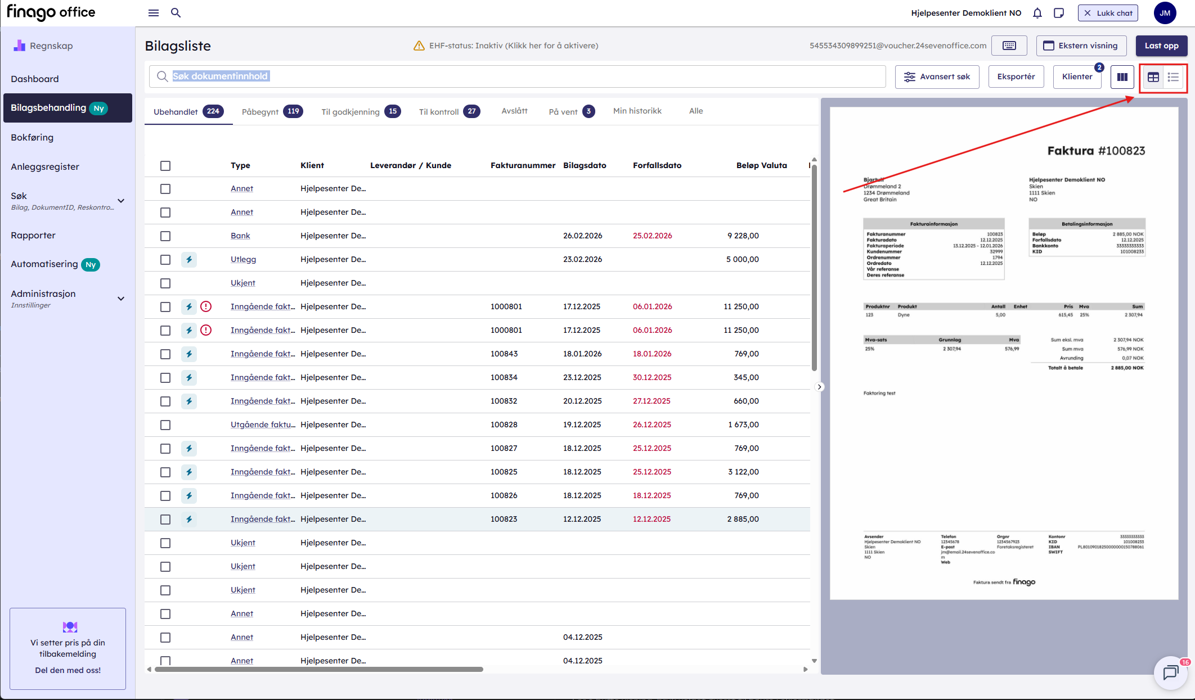Collapse the preview panel with arrow
Viewport: 1195px width, 700px height.
coord(819,387)
